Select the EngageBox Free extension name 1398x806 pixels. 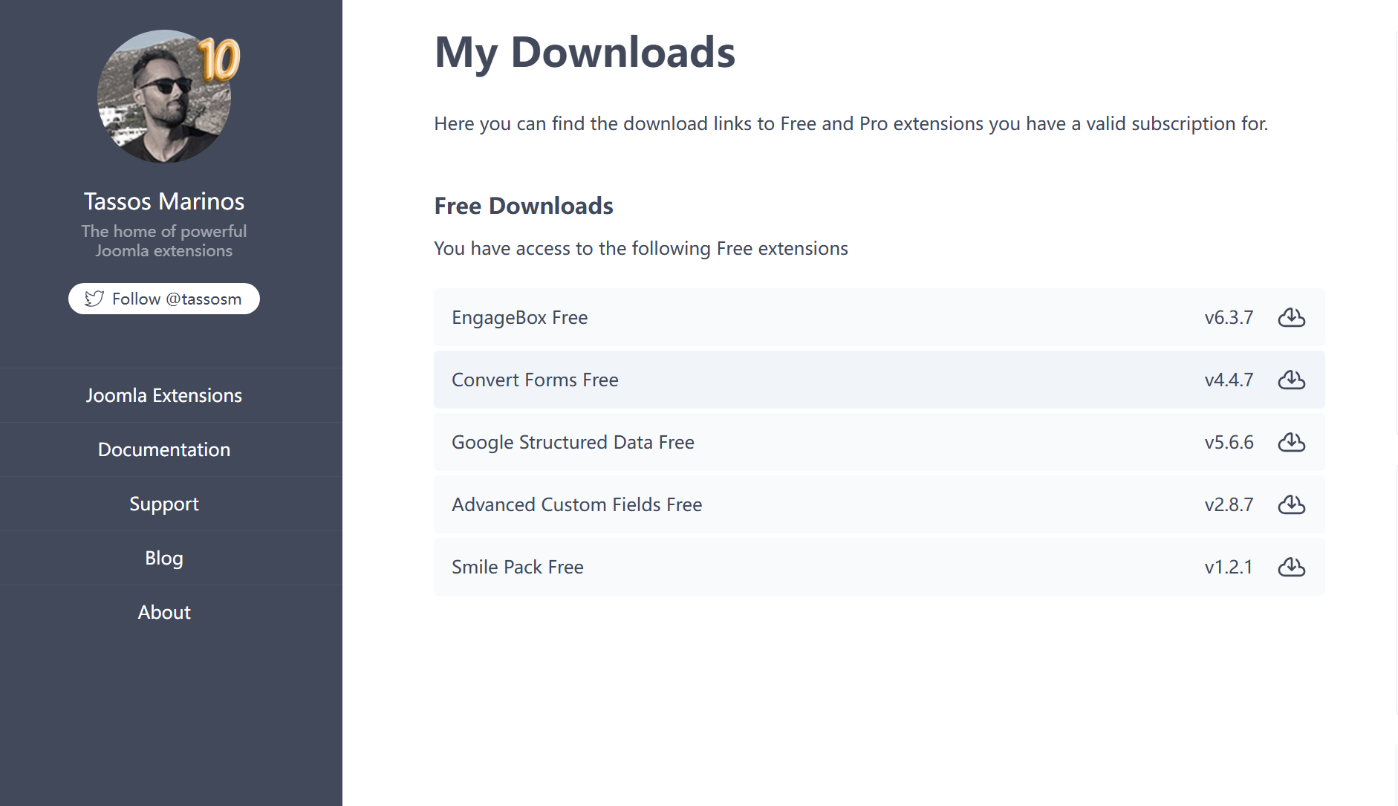519,317
